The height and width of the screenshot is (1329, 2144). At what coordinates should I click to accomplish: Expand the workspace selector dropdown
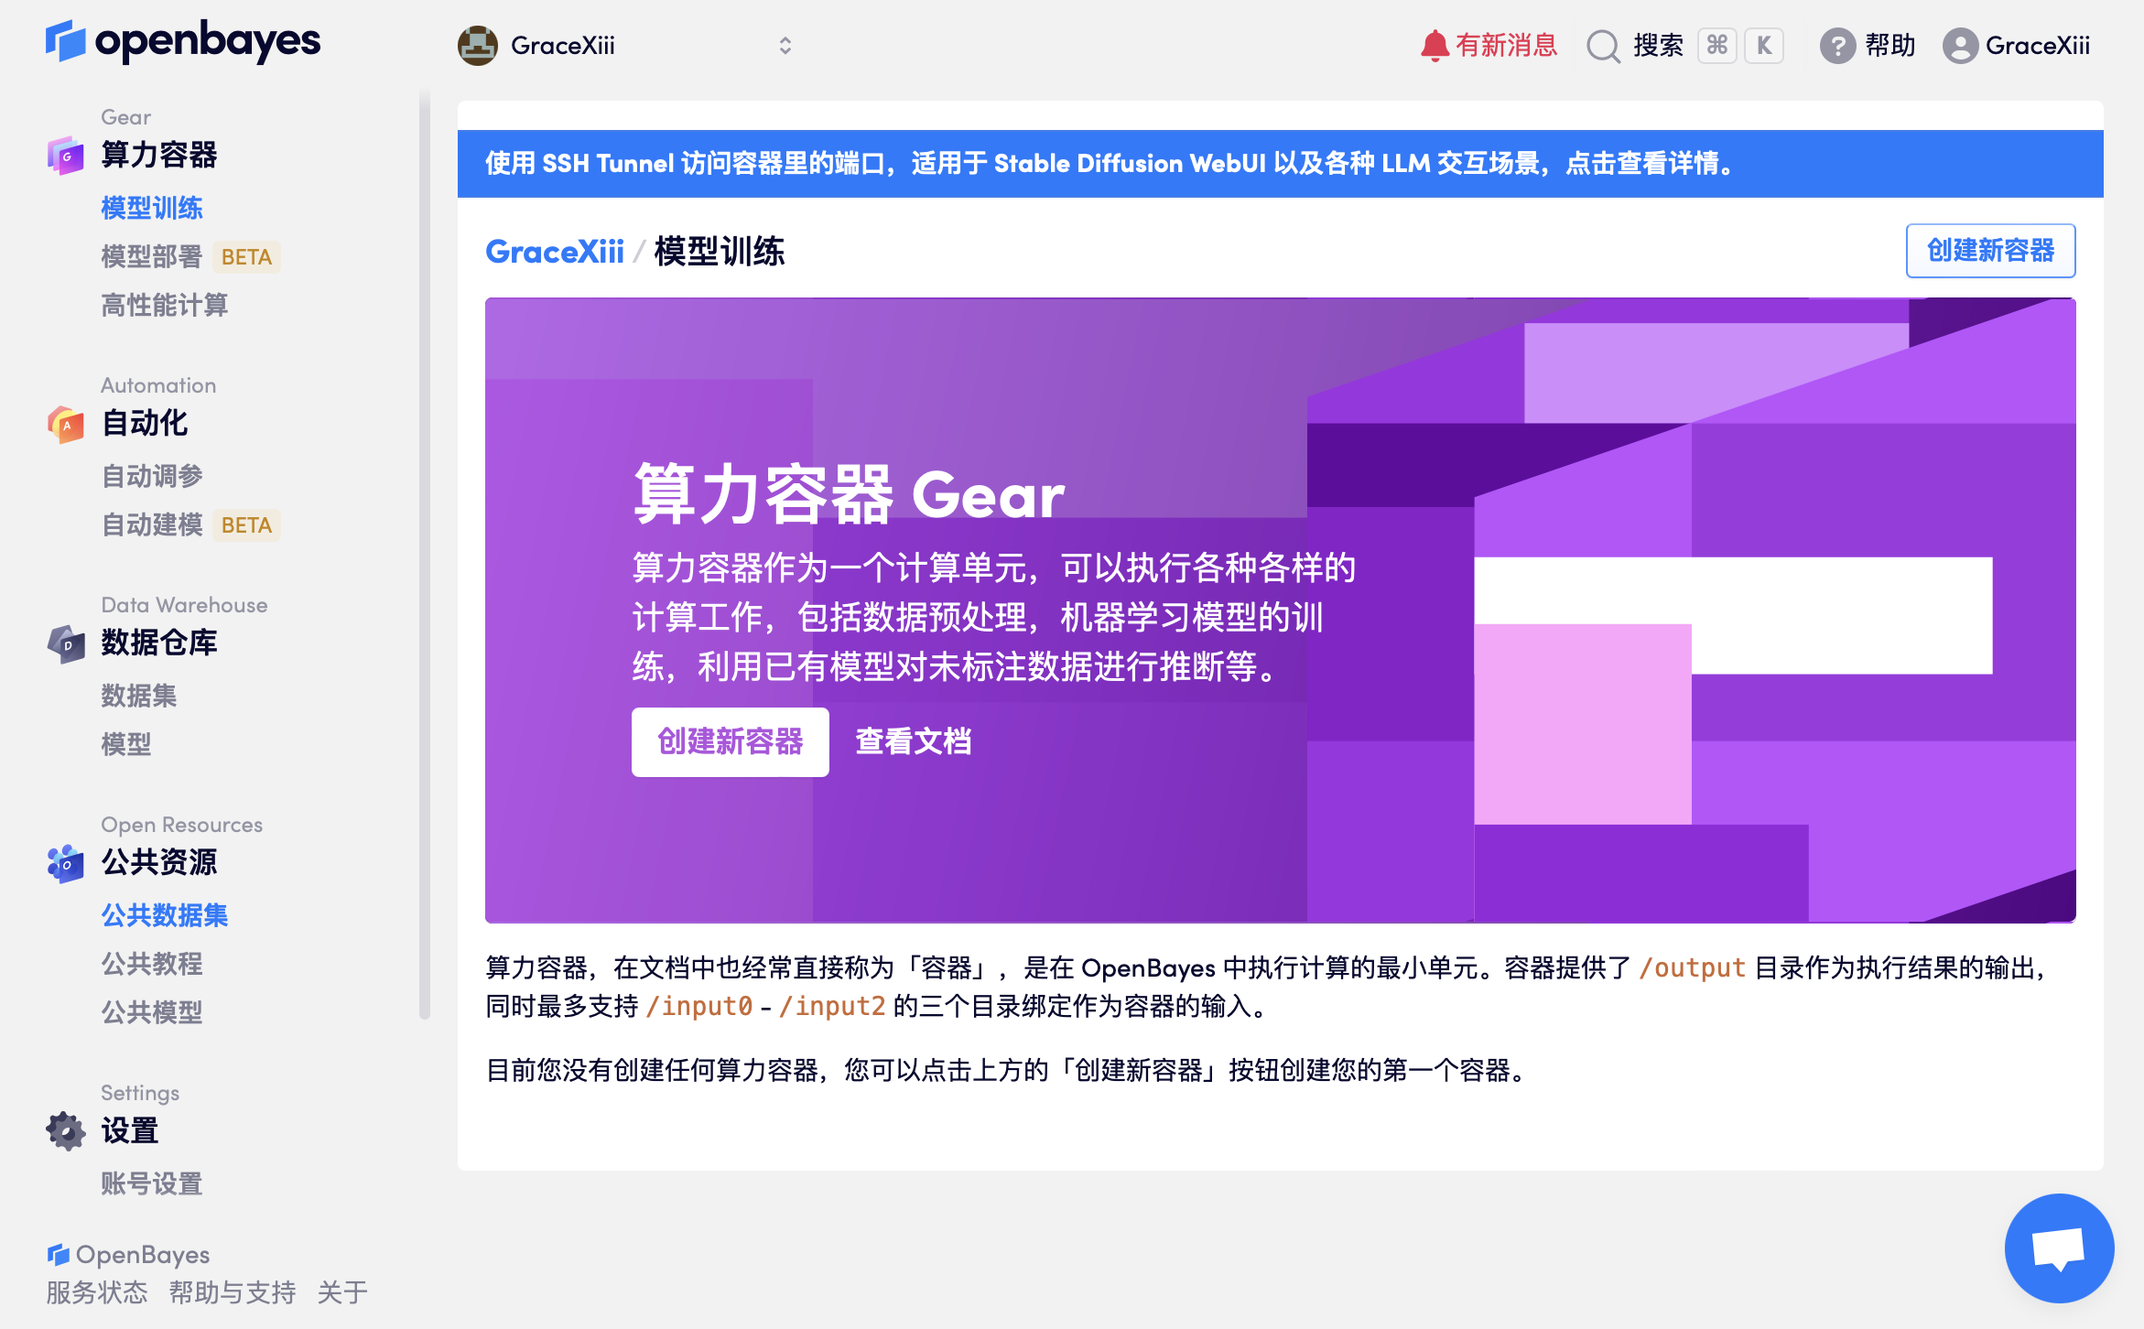(x=785, y=45)
